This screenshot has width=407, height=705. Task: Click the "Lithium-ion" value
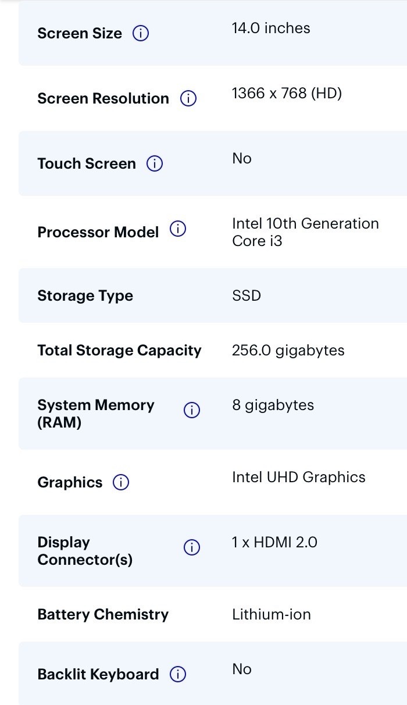pos(272,615)
